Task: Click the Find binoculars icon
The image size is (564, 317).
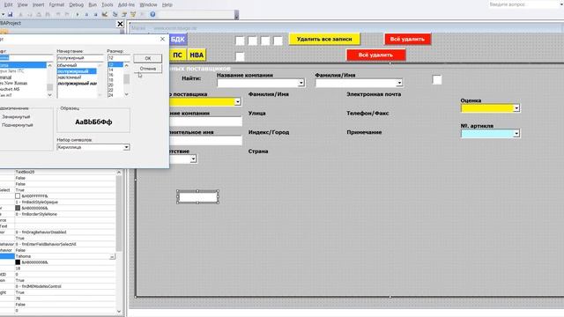Action: (48, 14)
